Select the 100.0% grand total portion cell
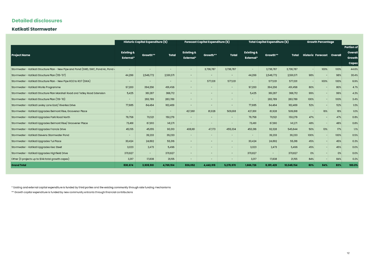 [x=353, y=165]
